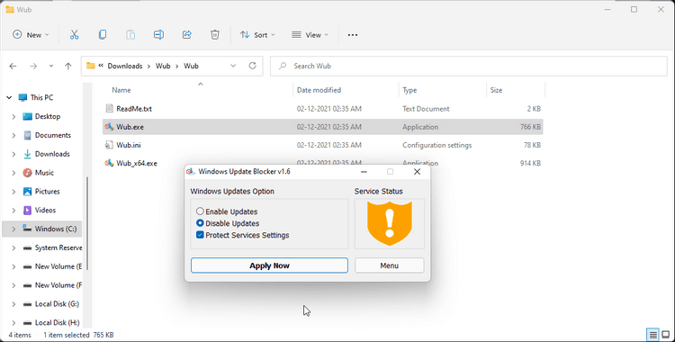This screenshot has height=342, width=675.
Task: Click the Cut scissors icon
Action: pos(74,35)
